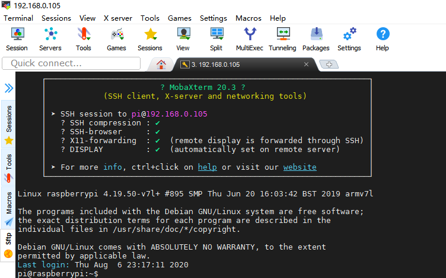Select the DISPLAY status line
Screen dimensions: 446x278
pos(200,150)
